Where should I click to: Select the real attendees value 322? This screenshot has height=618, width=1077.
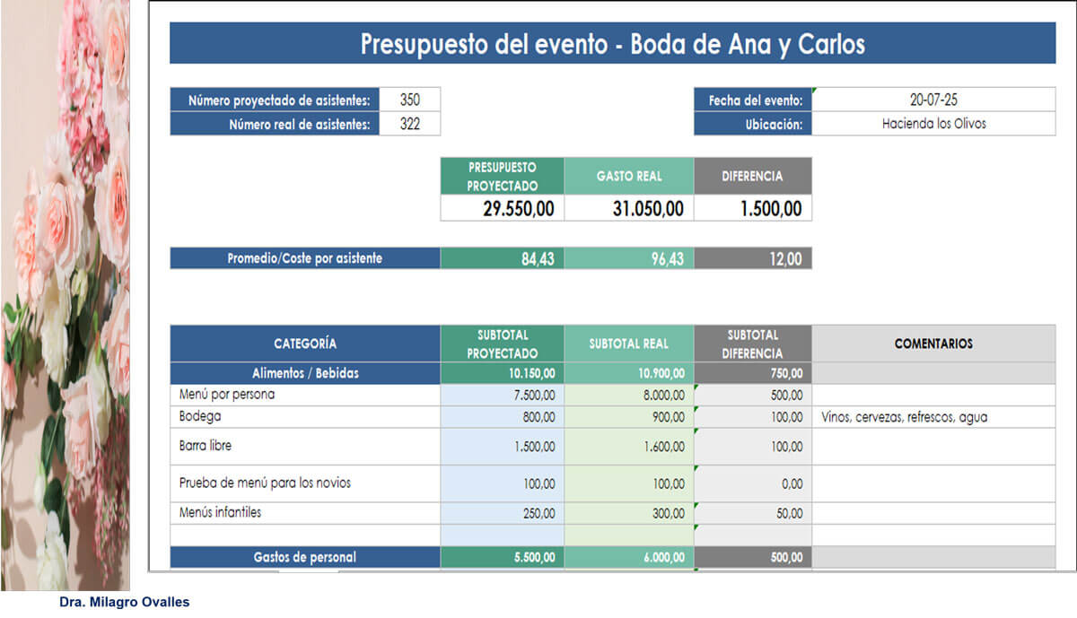[409, 125]
